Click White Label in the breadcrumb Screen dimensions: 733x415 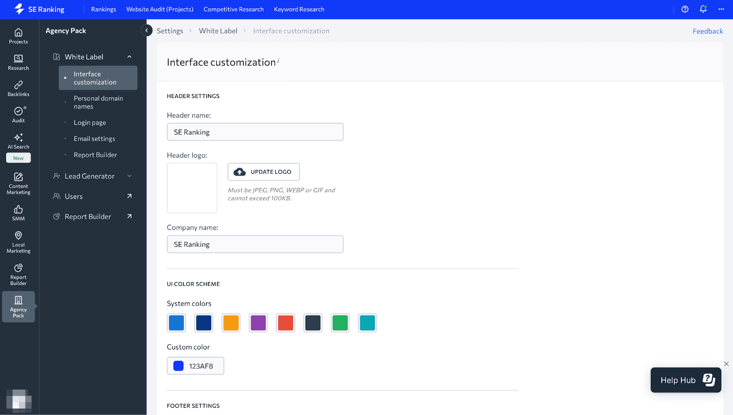tap(218, 31)
